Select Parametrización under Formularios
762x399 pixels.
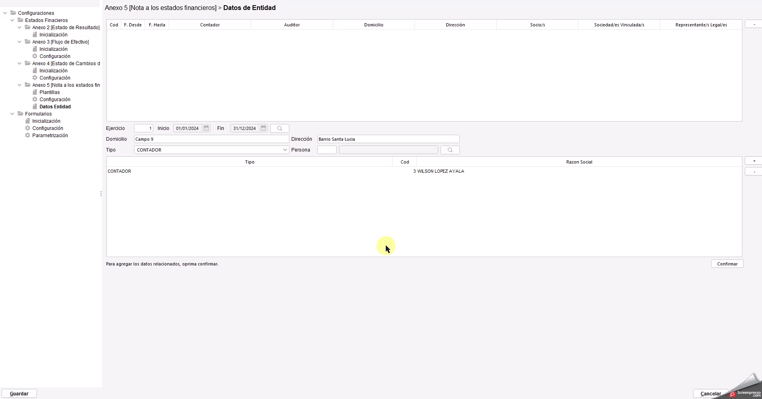tap(50, 136)
